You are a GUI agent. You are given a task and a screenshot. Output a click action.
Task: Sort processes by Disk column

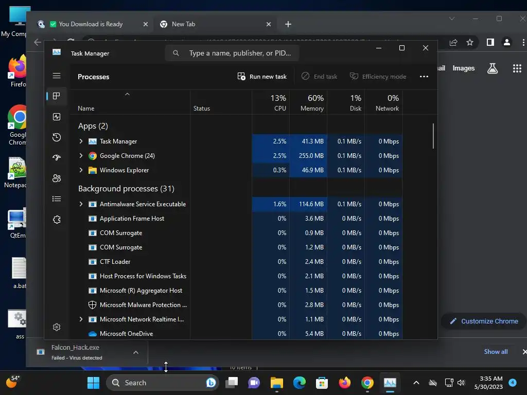coord(346,103)
